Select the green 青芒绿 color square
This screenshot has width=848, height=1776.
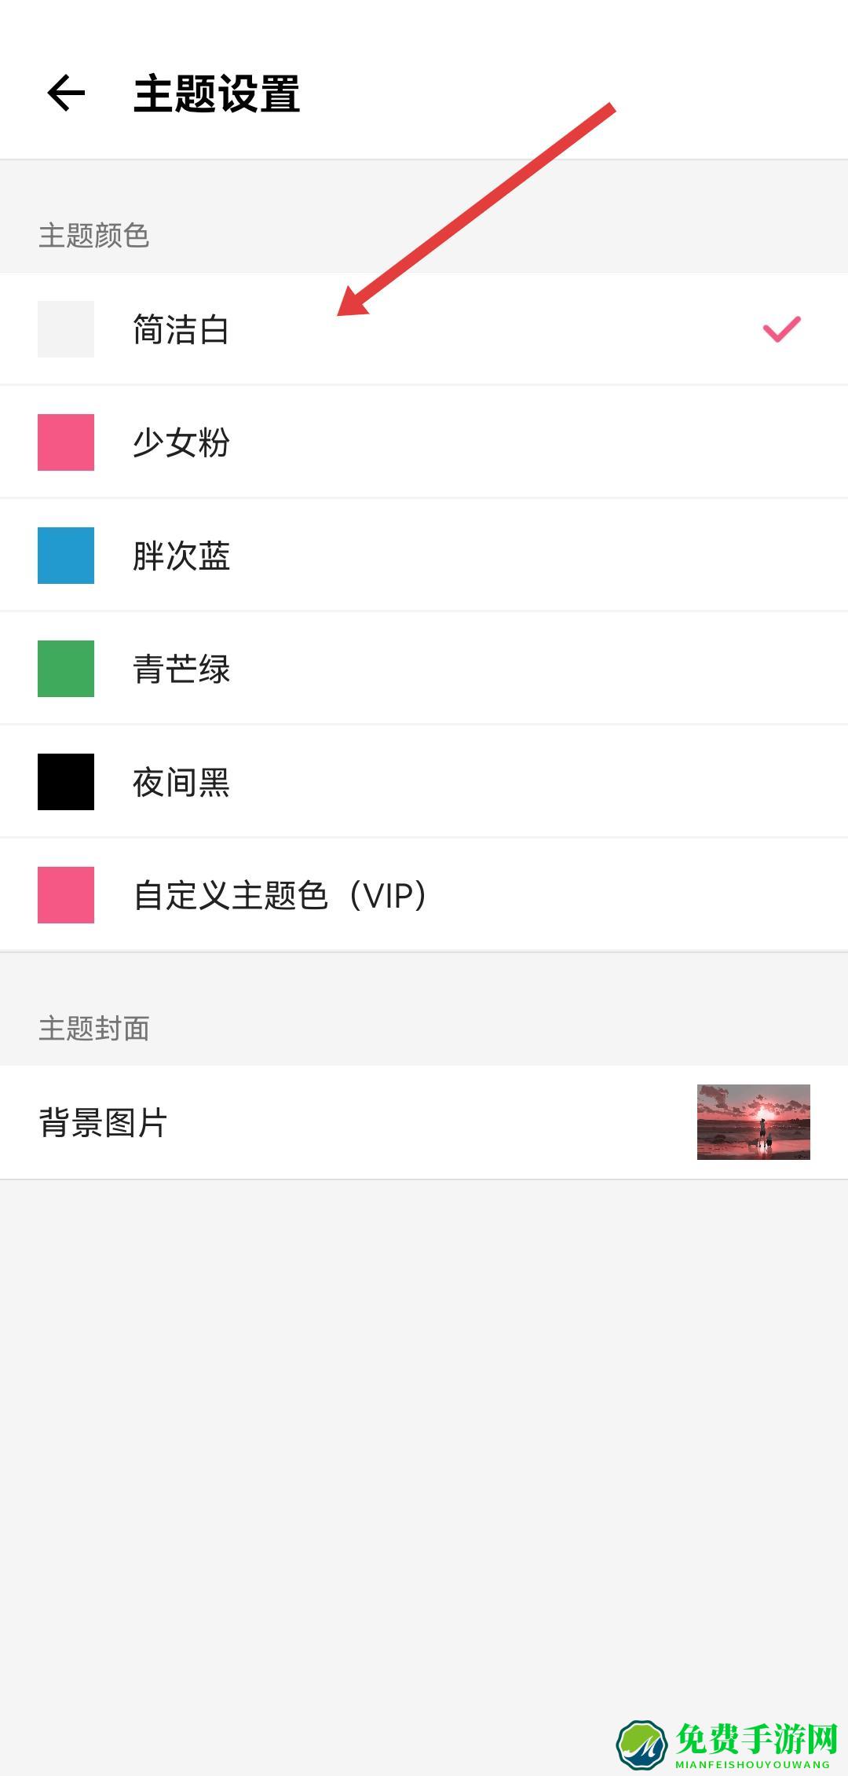[66, 669]
